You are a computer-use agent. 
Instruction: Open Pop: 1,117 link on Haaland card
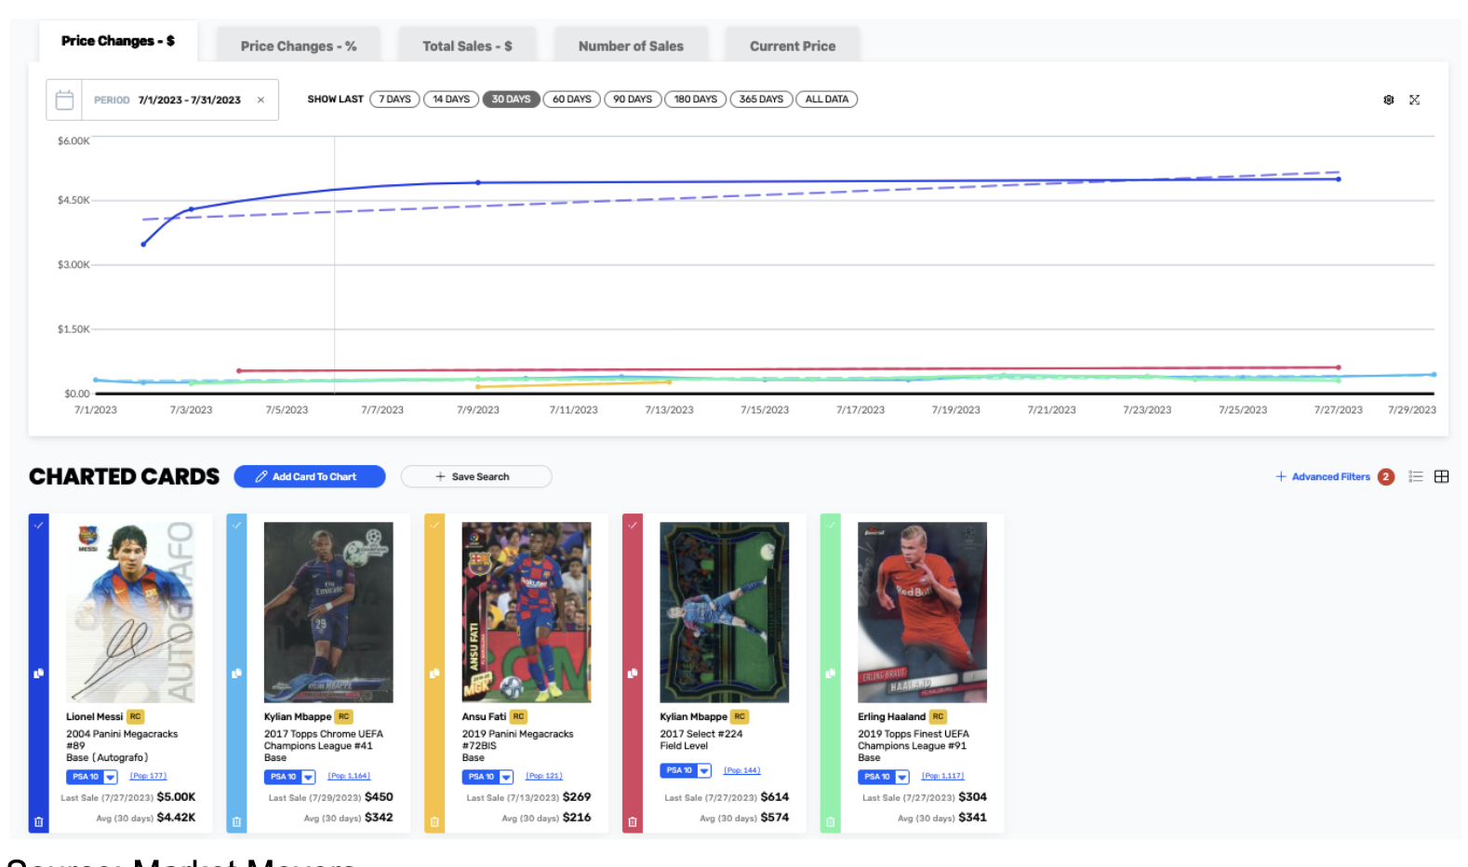point(943,776)
